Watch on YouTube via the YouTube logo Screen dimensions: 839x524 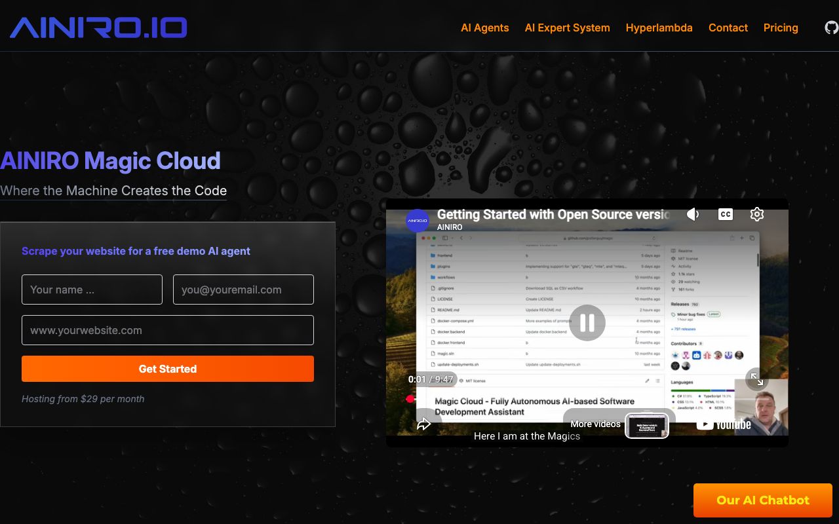[724, 424]
